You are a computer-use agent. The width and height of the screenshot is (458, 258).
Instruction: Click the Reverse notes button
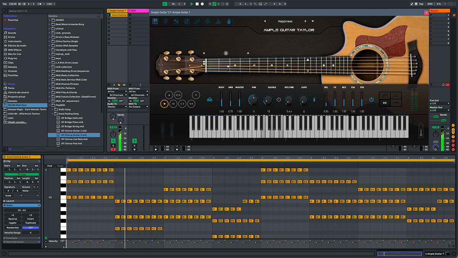(x=12, y=219)
